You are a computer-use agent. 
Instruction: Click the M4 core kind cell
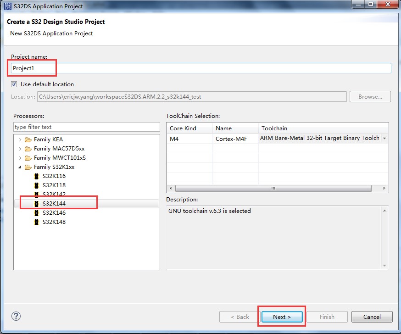pyautogui.click(x=189, y=139)
